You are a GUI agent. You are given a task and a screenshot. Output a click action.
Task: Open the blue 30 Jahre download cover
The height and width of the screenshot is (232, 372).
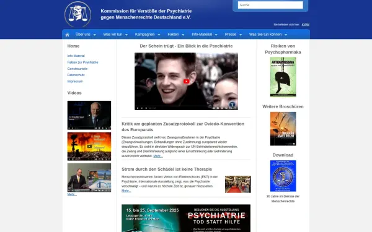283,176
